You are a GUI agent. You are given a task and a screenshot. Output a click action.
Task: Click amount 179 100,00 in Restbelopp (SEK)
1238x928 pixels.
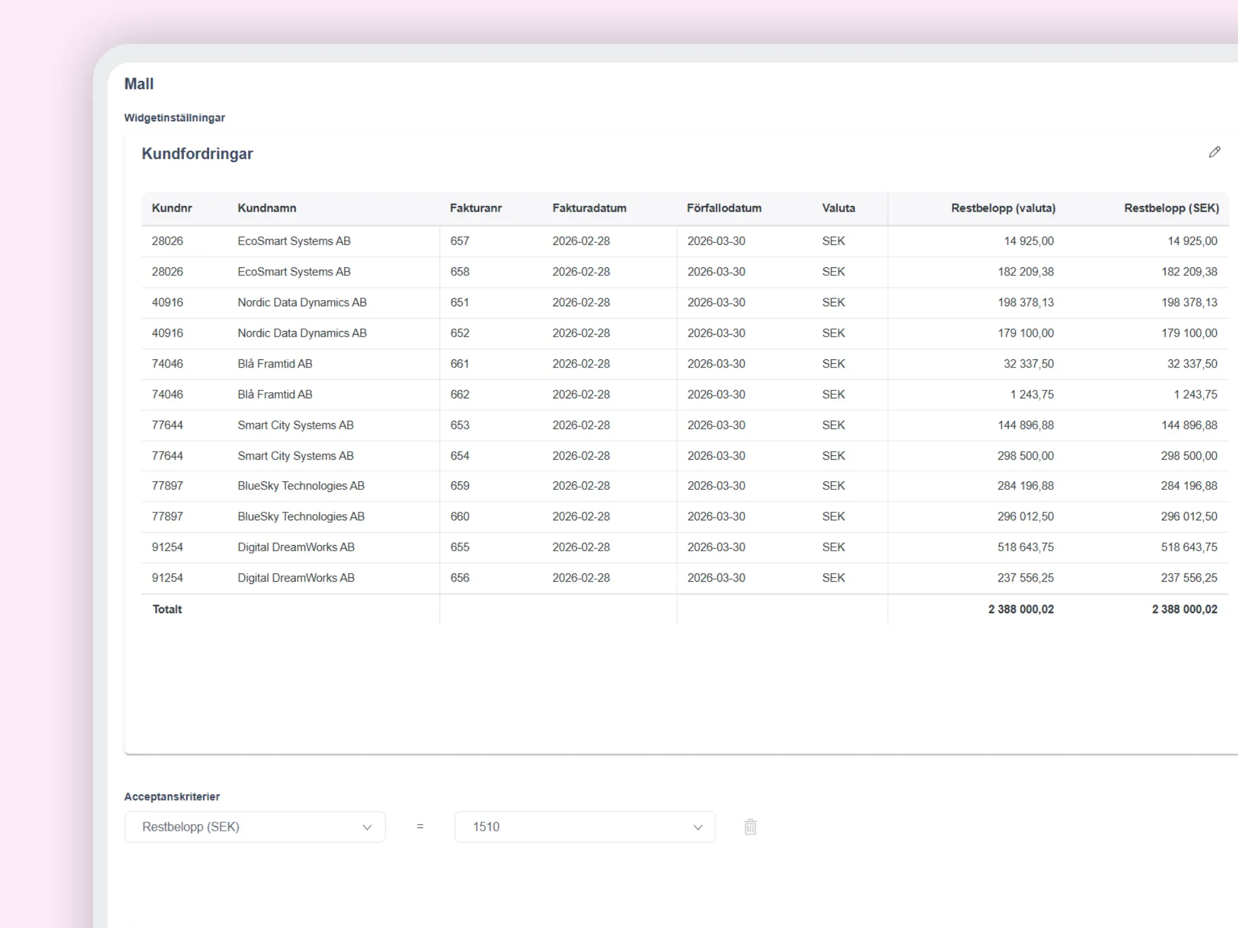tap(1189, 333)
